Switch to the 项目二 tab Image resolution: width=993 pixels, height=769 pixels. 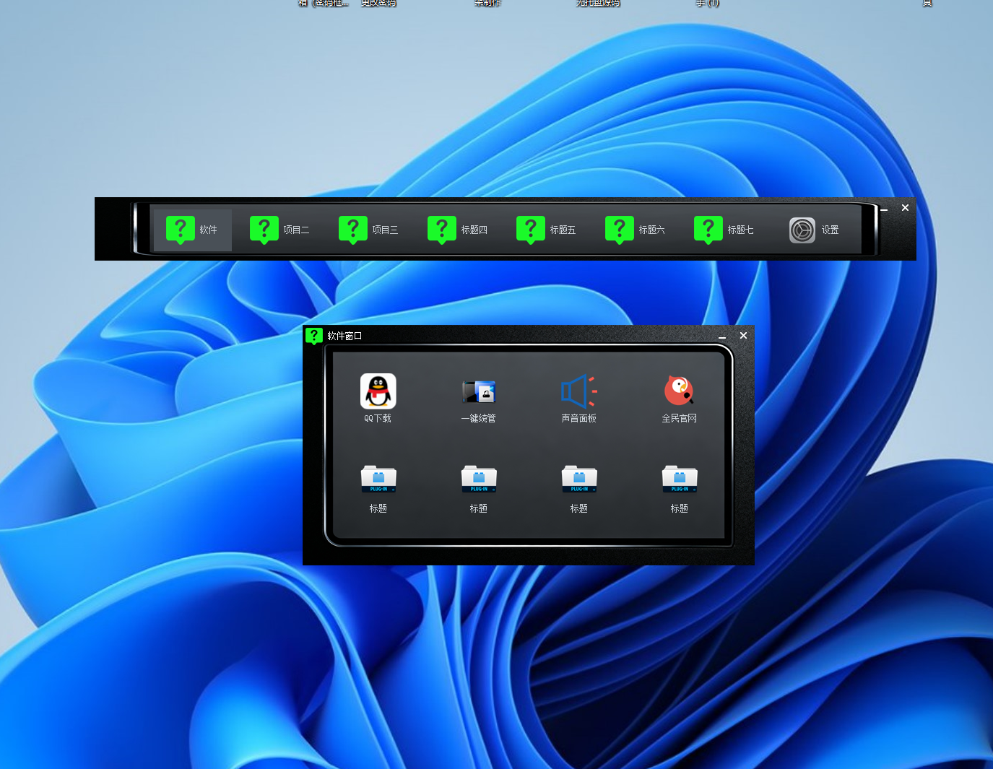pyautogui.click(x=279, y=230)
